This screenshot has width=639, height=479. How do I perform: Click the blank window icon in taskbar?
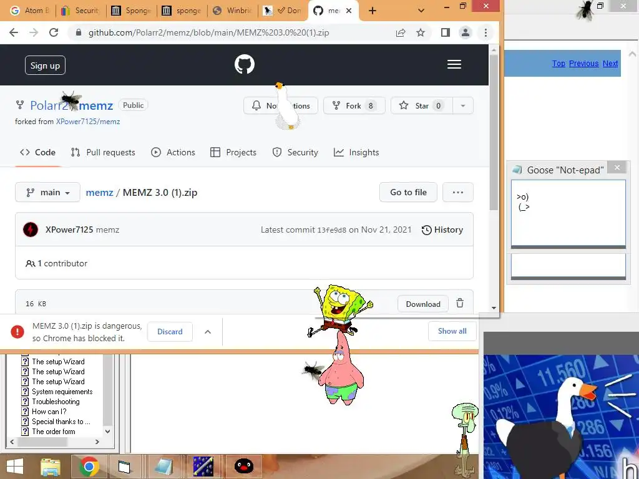[124, 467]
